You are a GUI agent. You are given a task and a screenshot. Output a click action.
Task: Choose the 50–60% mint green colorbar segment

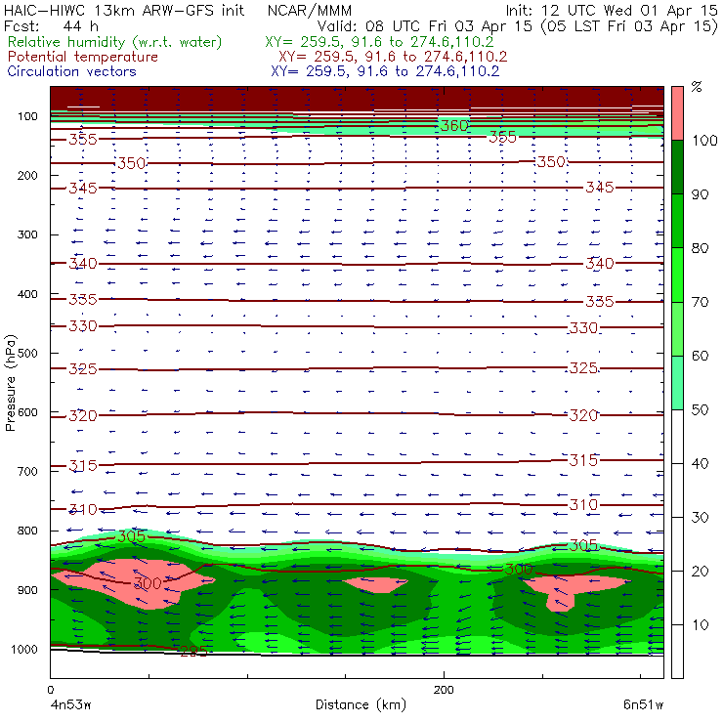pos(677,383)
